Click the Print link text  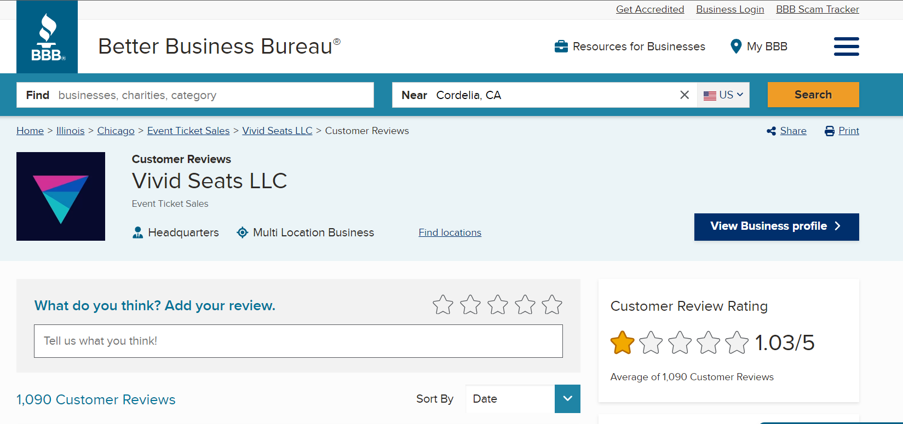click(x=849, y=131)
